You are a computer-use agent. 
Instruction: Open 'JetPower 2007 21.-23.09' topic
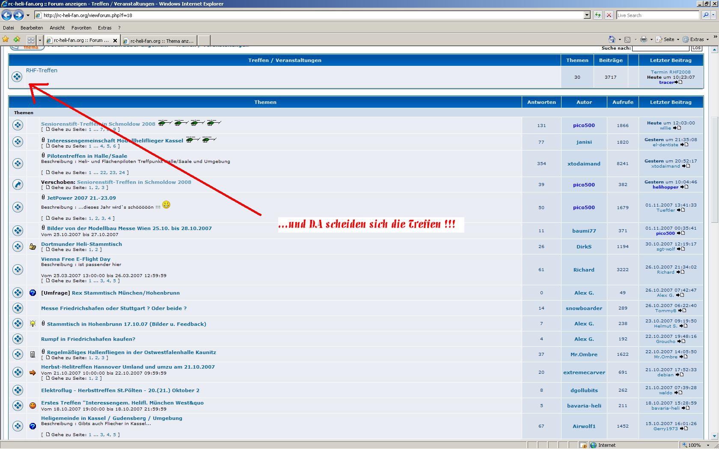coord(81,198)
